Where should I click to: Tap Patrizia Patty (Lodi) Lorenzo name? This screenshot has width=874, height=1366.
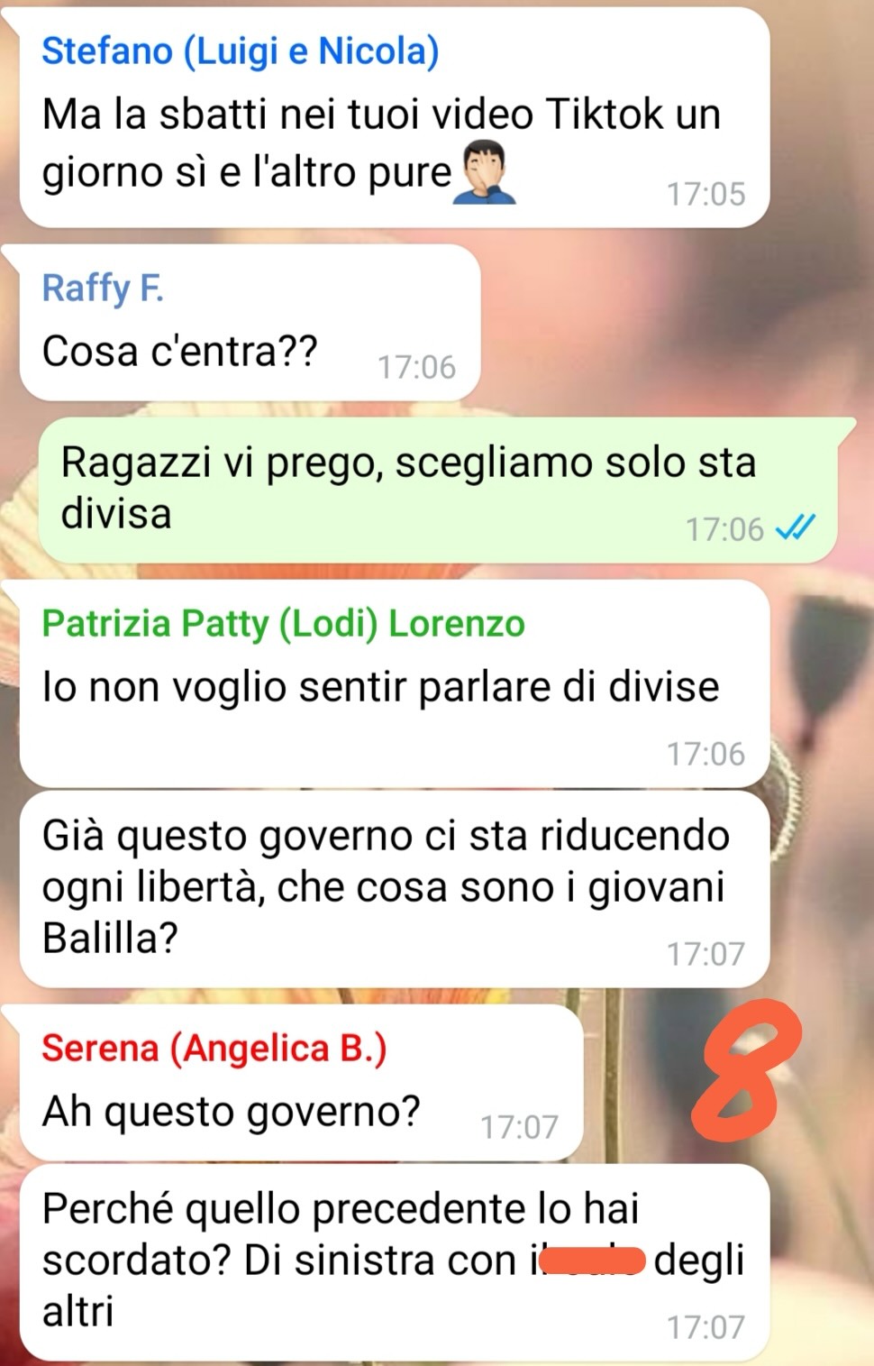click(x=283, y=624)
